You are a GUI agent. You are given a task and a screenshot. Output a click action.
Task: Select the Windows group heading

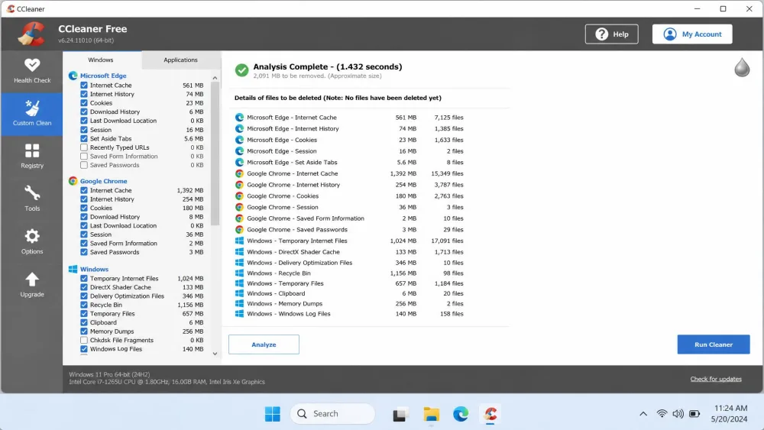click(94, 269)
